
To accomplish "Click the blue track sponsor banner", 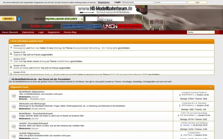I will click(82, 26).
